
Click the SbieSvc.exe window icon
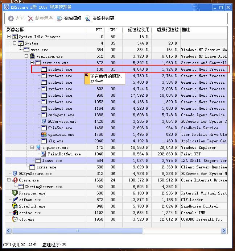click(x=44, y=128)
